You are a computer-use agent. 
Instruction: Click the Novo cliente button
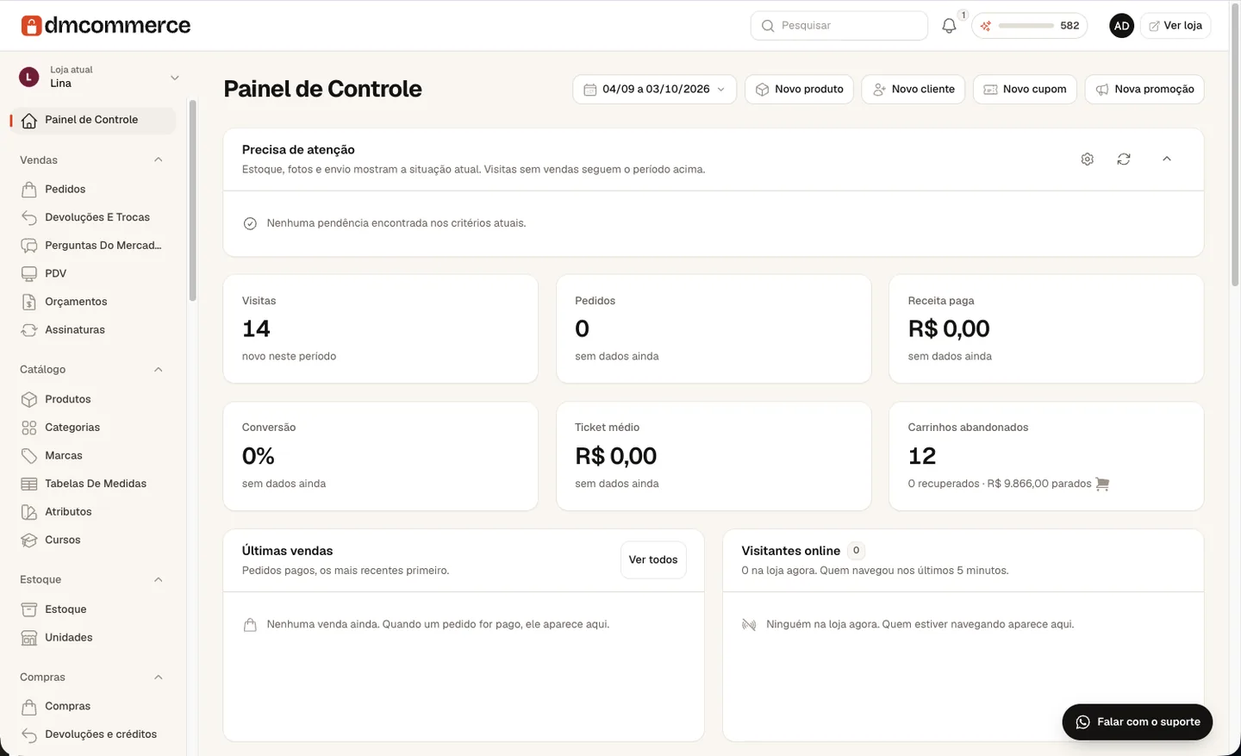pos(913,89)
